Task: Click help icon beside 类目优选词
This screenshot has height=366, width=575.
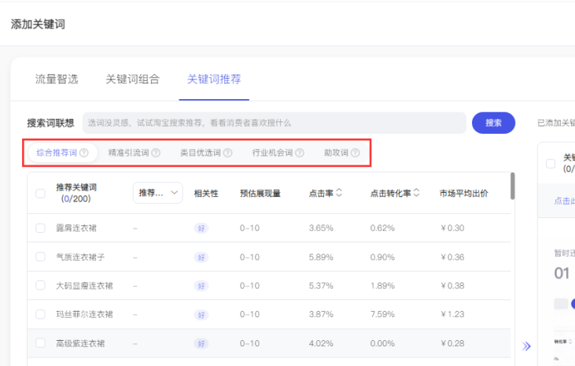Action: coord(227,153)
